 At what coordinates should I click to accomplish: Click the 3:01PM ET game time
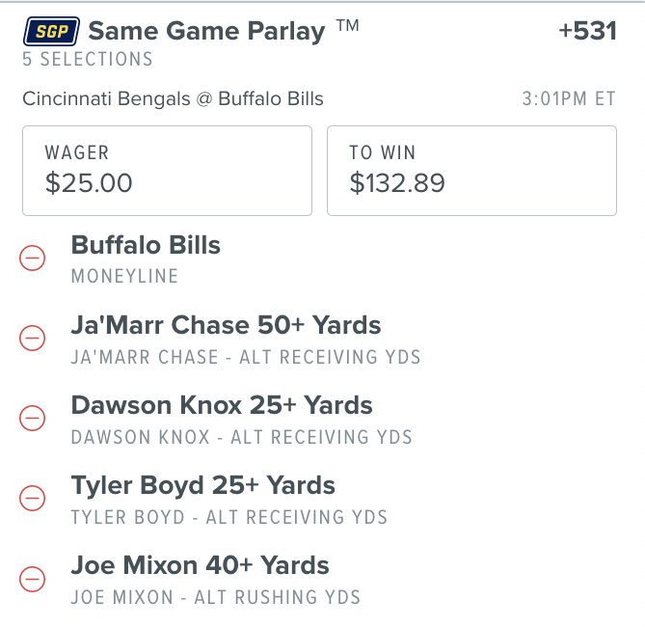(569, 98)
